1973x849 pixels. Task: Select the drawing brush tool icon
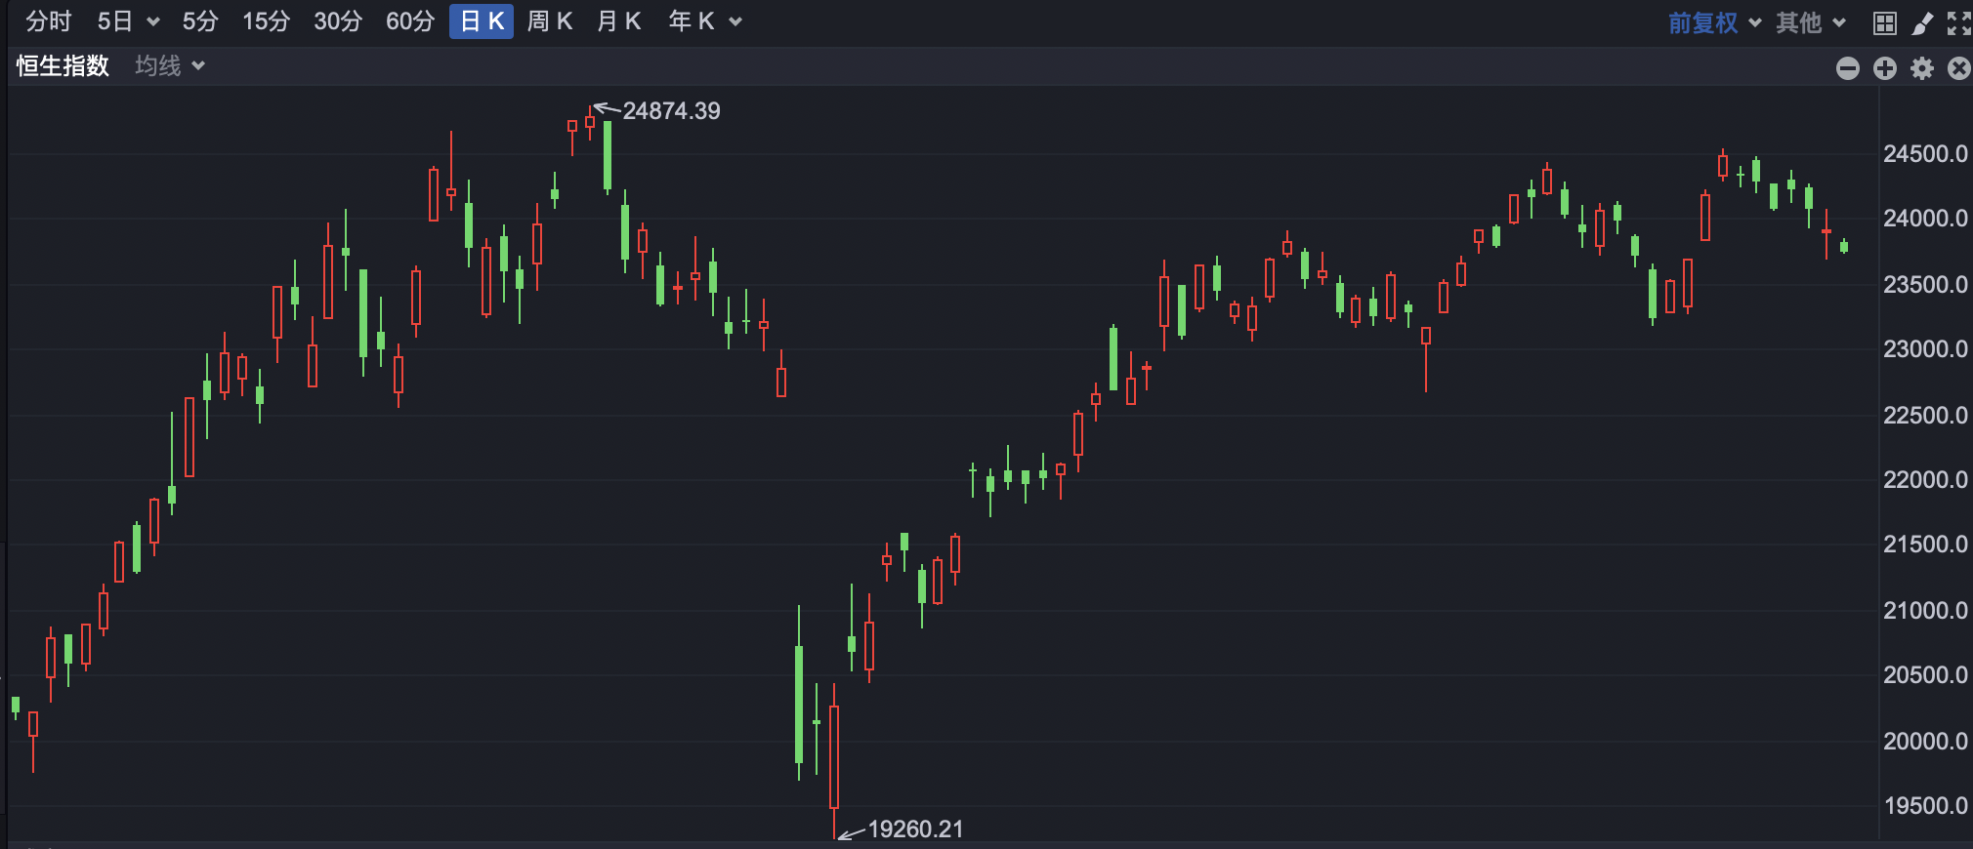point(1921,22)
